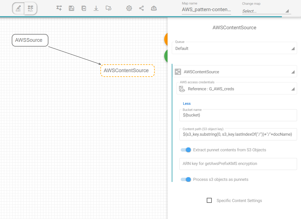Image resolution: width=301 pixels, height=219 pixels.
Task: Click the duplicate map icon
Action: (x=84, y=8)
